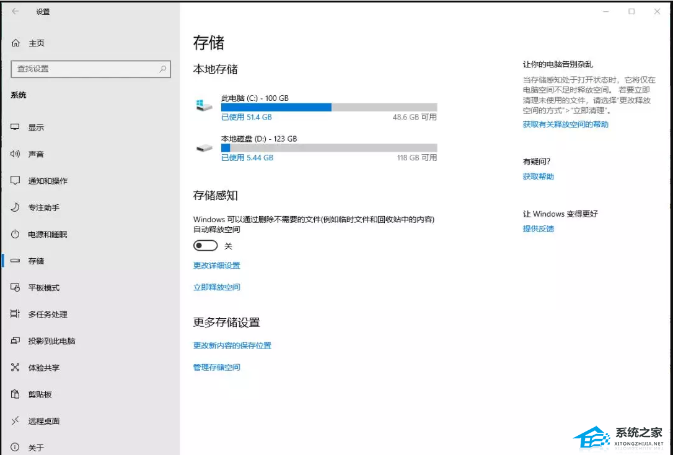This screenshot has width=673, height=455.
Task: Open 管理存储空间 (Manage Storage Spaces)
Action: (x=216, y=366)
